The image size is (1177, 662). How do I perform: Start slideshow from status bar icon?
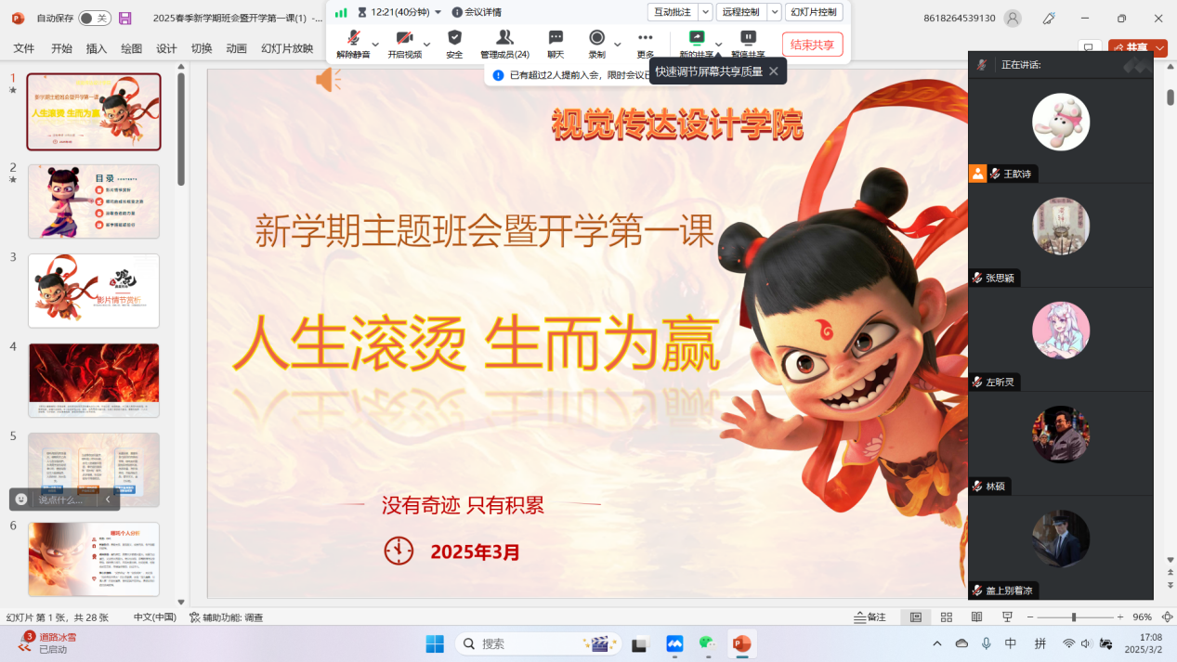pyautogui.click(x=1007, y=617)
